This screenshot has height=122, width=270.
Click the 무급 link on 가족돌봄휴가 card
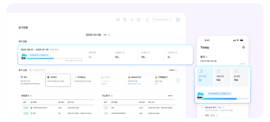[x=156, y=84]
